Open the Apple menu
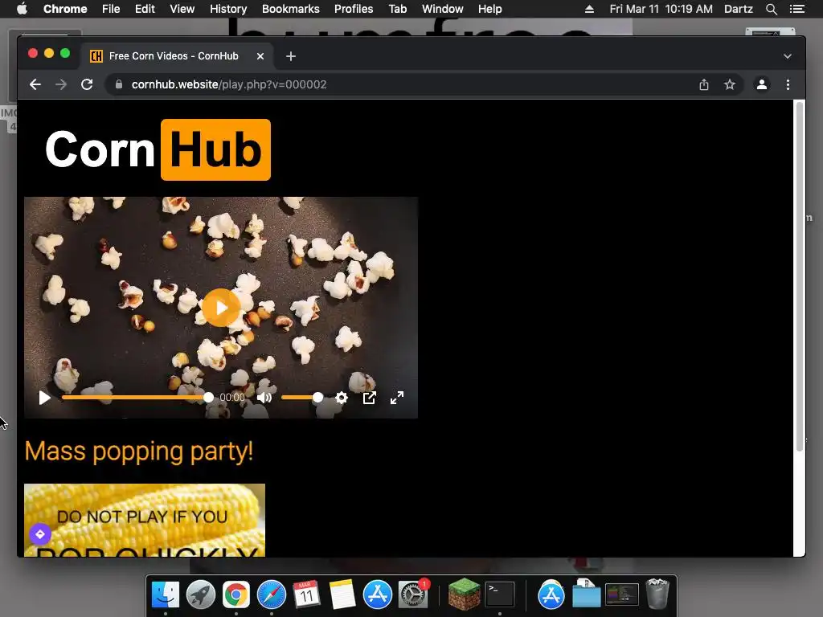The width and height of the screenshot is (823, 617). [22, 9]
